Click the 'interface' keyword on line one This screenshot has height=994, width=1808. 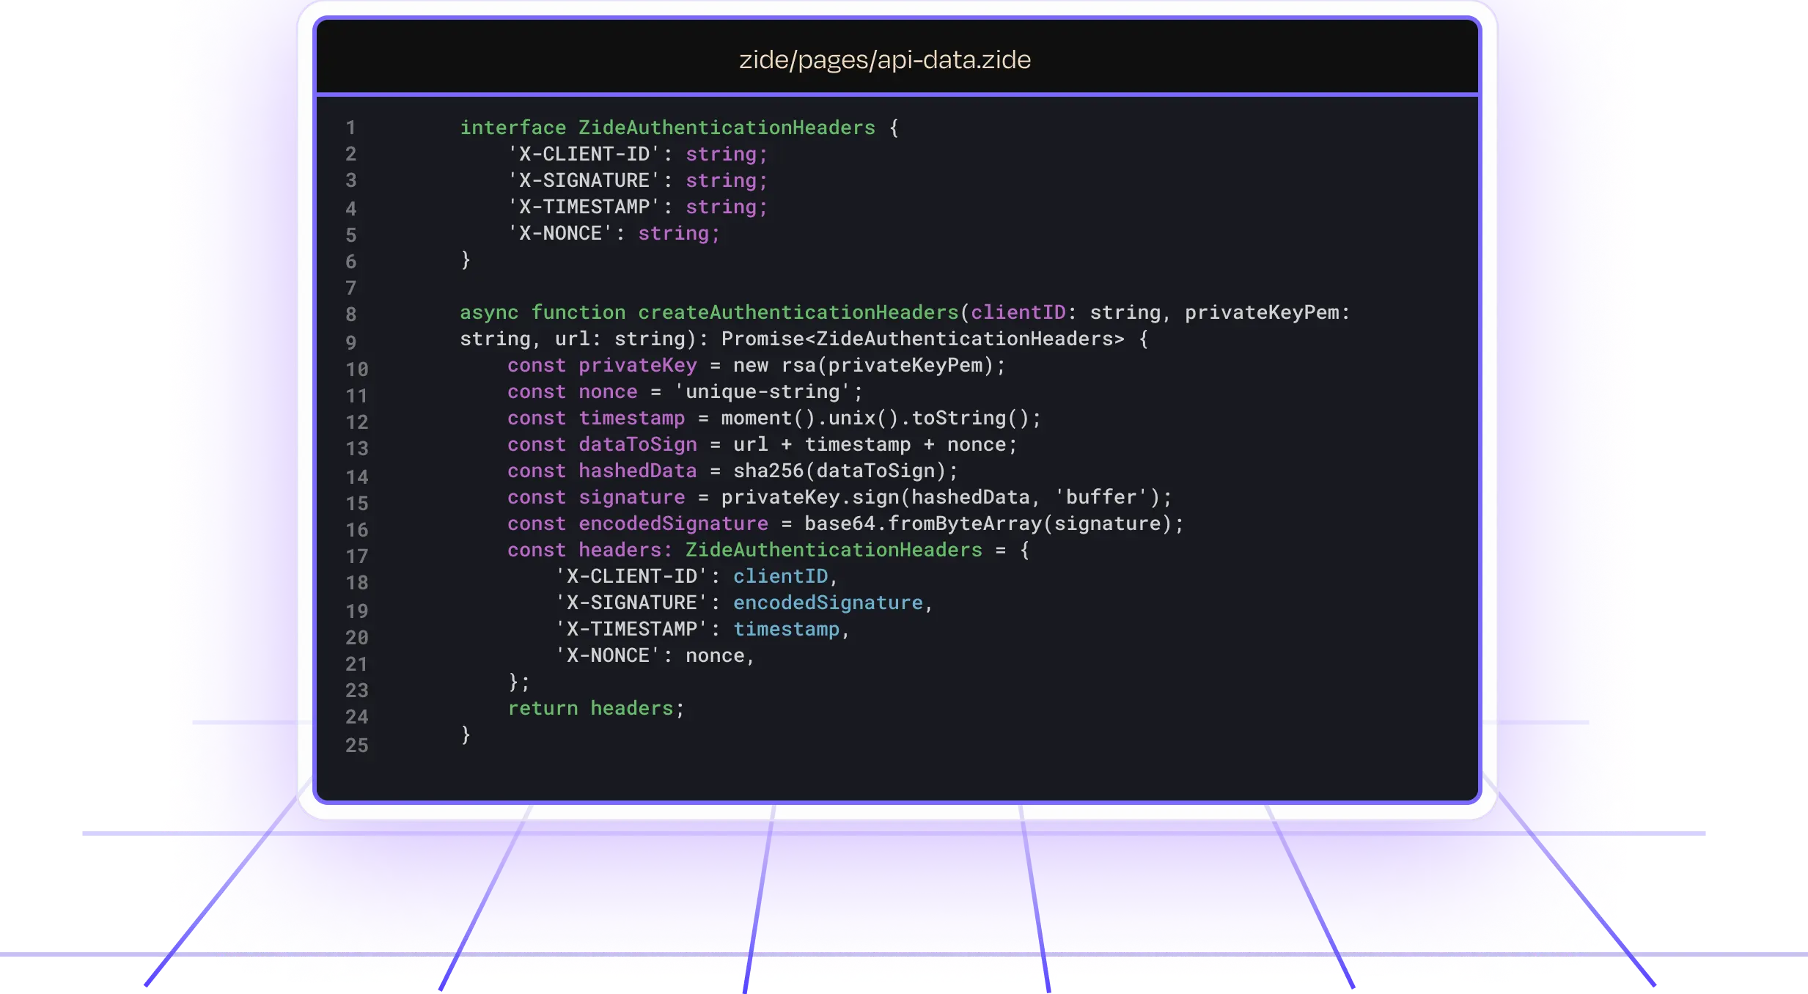point(512,128)
